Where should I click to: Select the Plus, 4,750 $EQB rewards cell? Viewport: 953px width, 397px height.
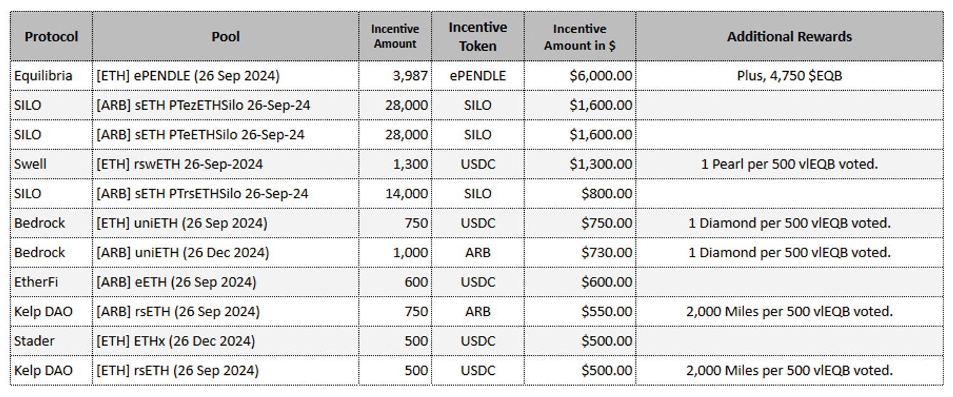(789, 76)
